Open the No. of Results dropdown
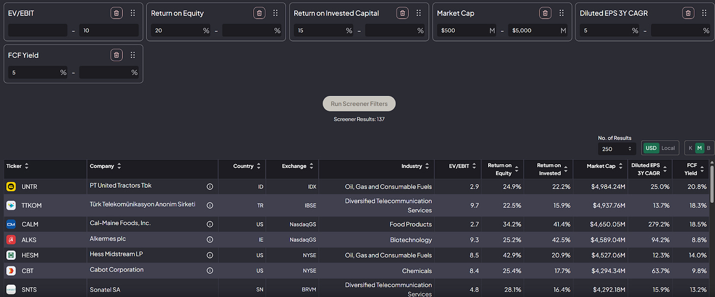The width and height of the screenshot is (715, 297). click(617, 148)
